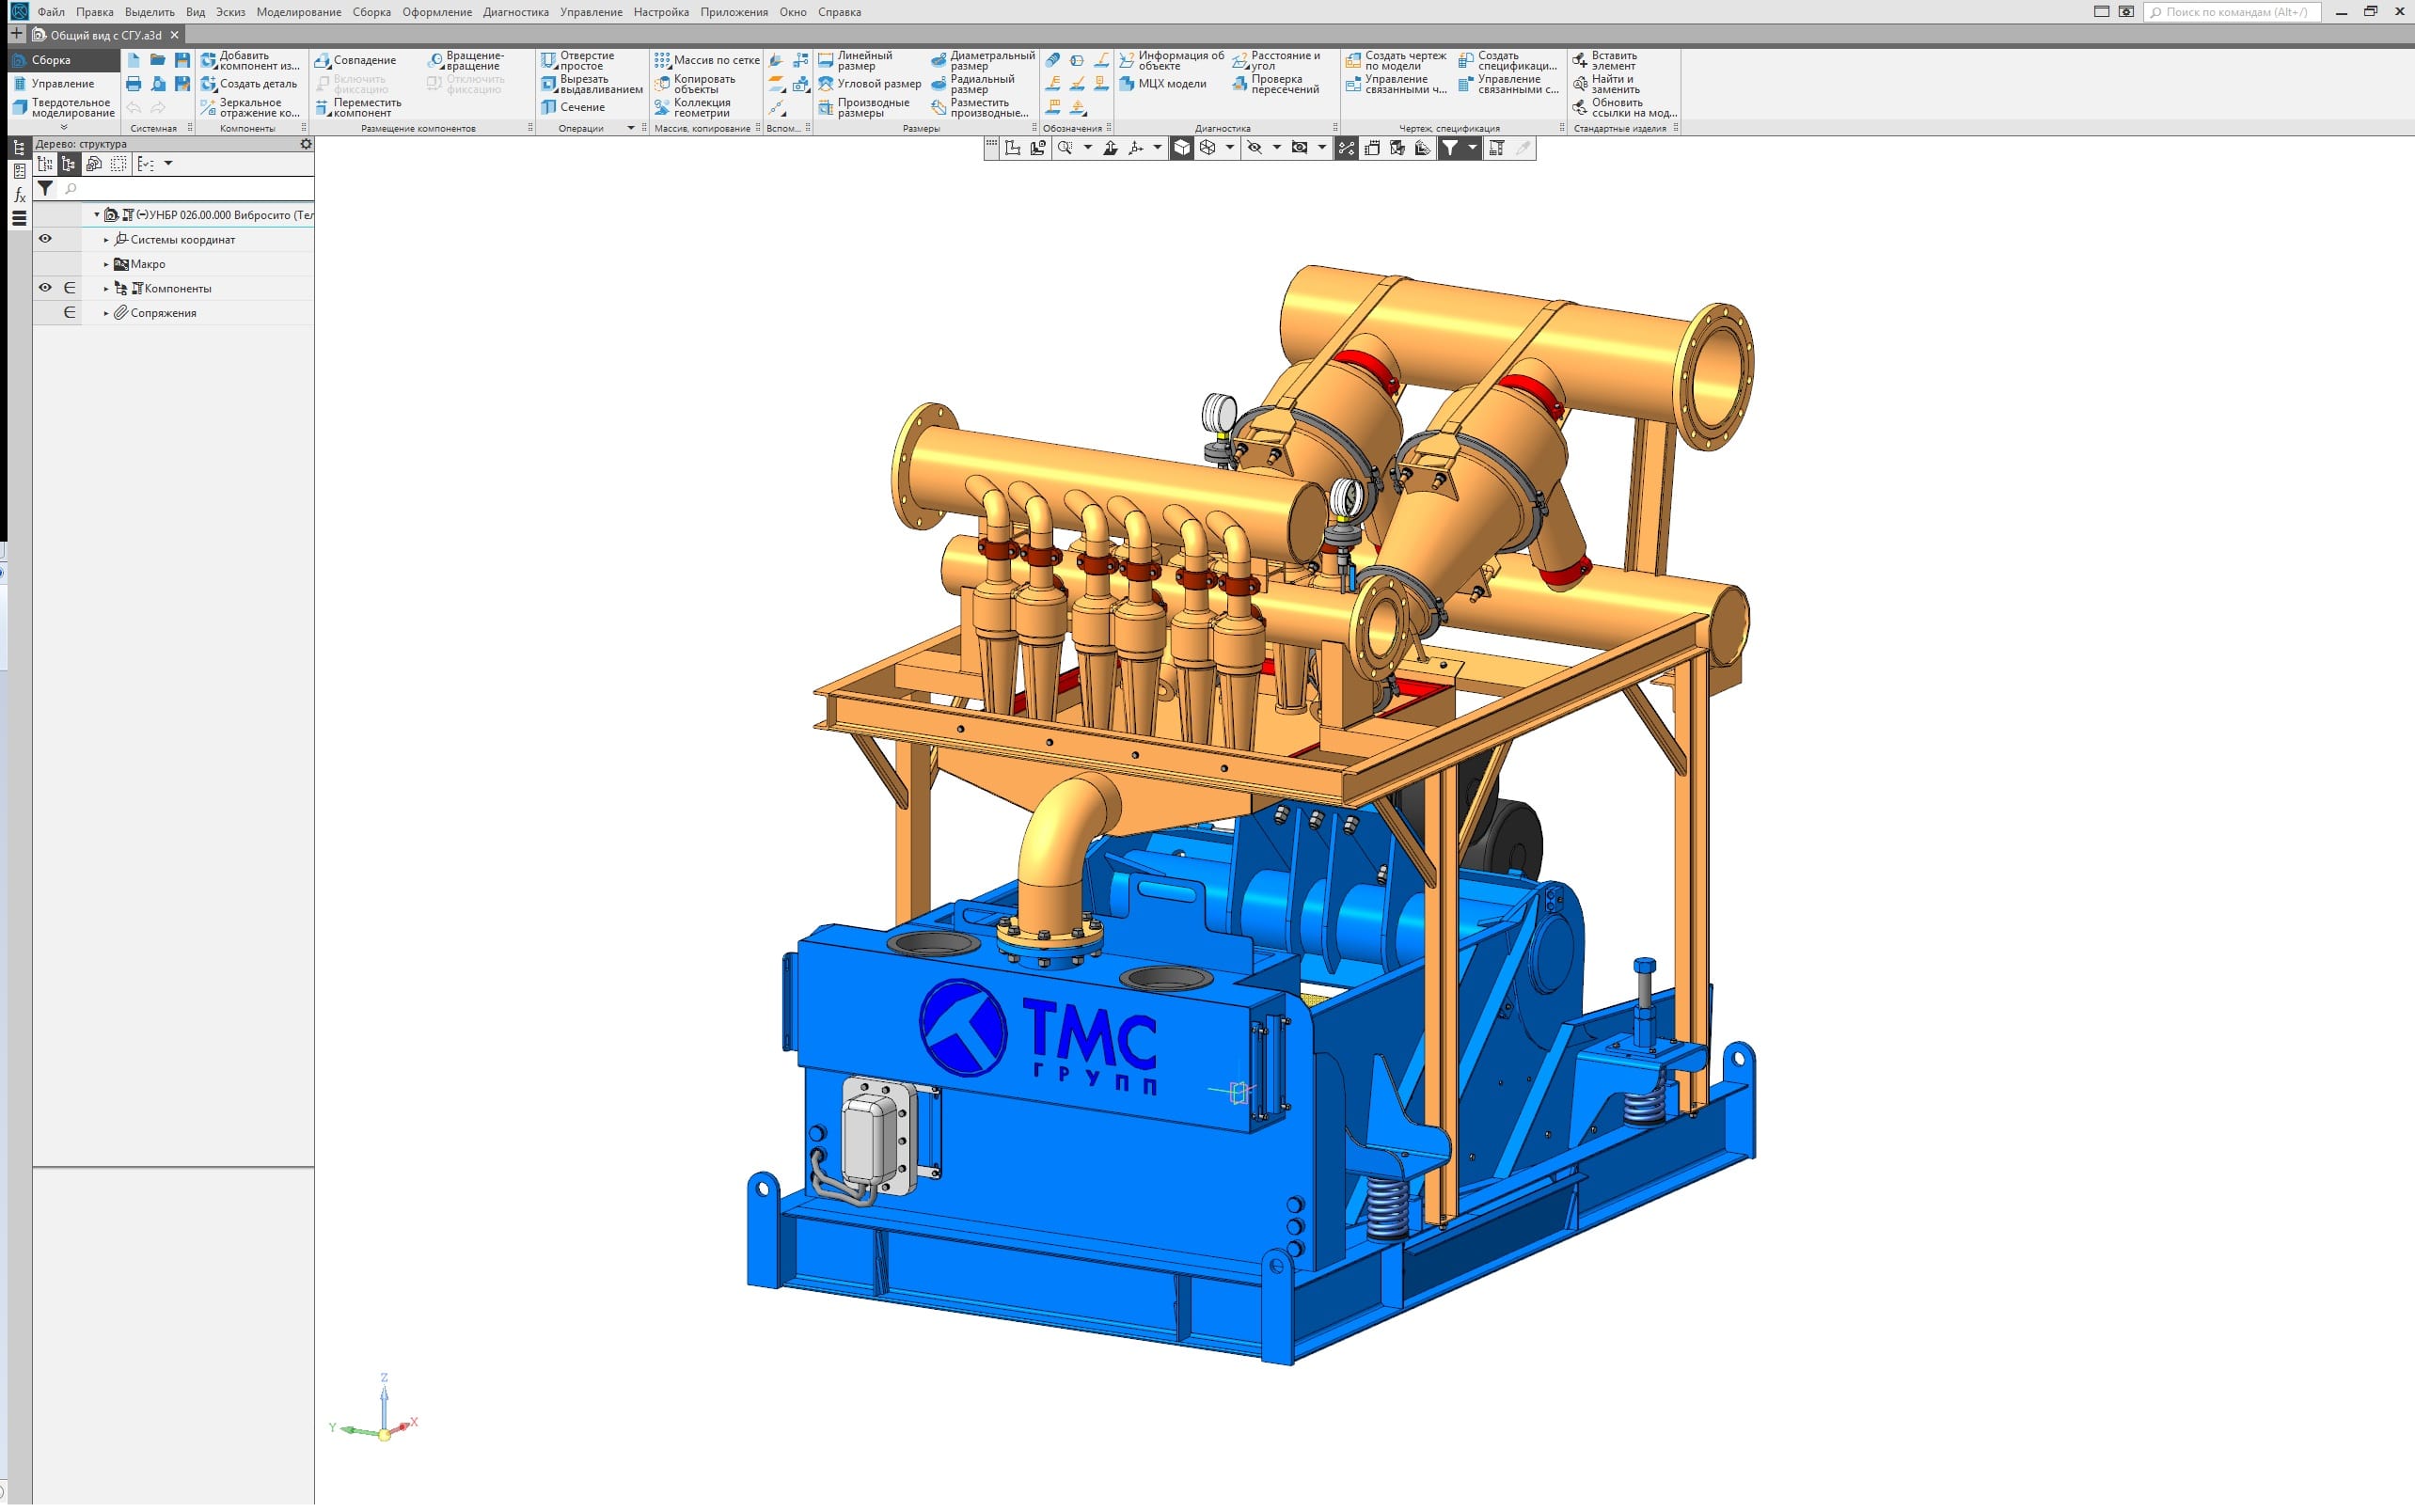Toggle the tree filter funnel icon
Viewport: 2415px width, 1512px height.
pyautogui.click(x=45, y=188)
